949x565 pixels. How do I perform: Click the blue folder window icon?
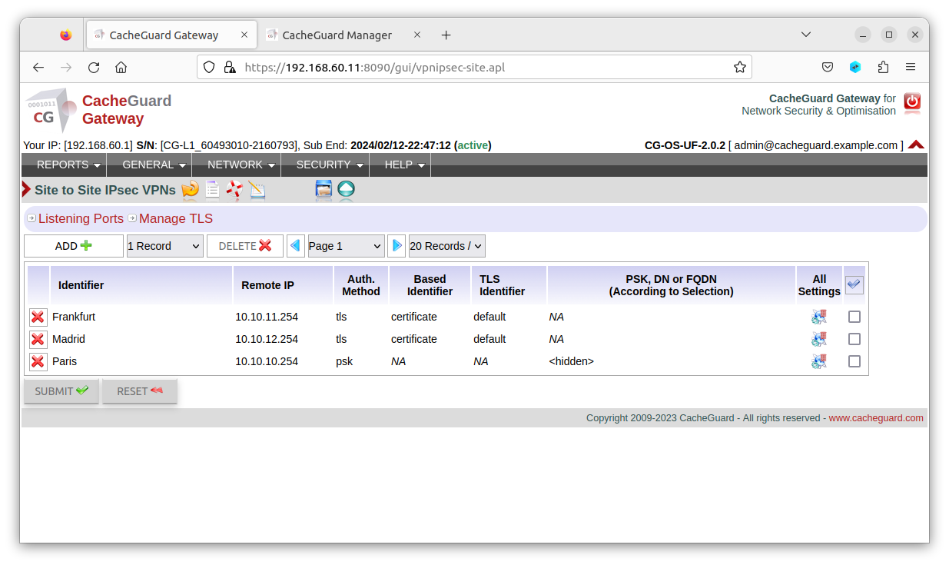coord(324,190)
